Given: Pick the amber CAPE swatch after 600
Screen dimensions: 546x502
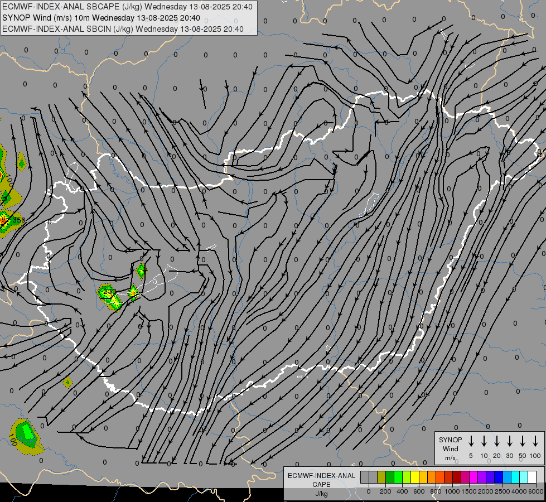Looking at the screenshot, I should click(x=423, y=477).
